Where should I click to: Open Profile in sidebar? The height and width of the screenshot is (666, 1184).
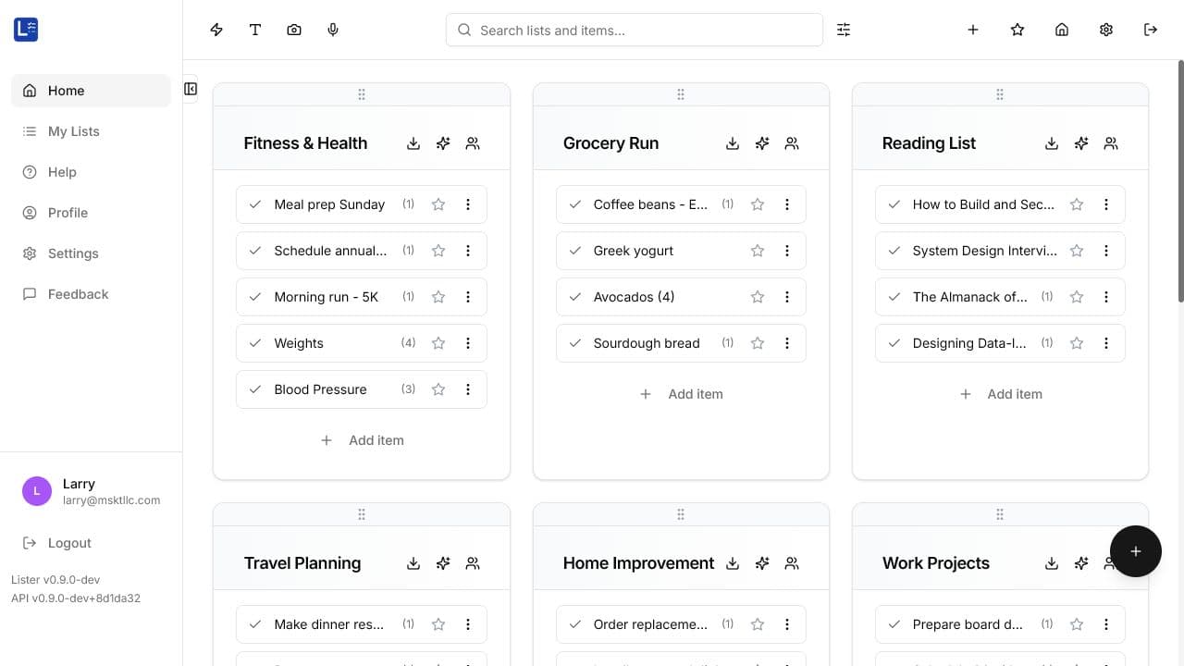tap(91, 213)
